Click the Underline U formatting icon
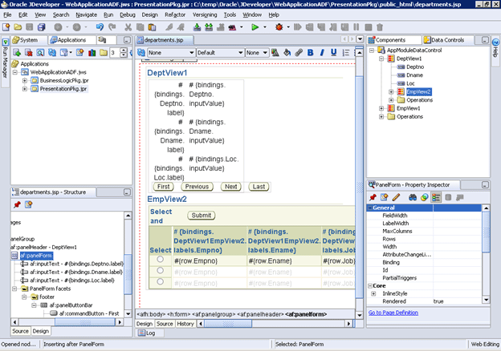Image resolution: width=501 pixels, height=351 pixels. pyautogui.click(x=333, y=53)
